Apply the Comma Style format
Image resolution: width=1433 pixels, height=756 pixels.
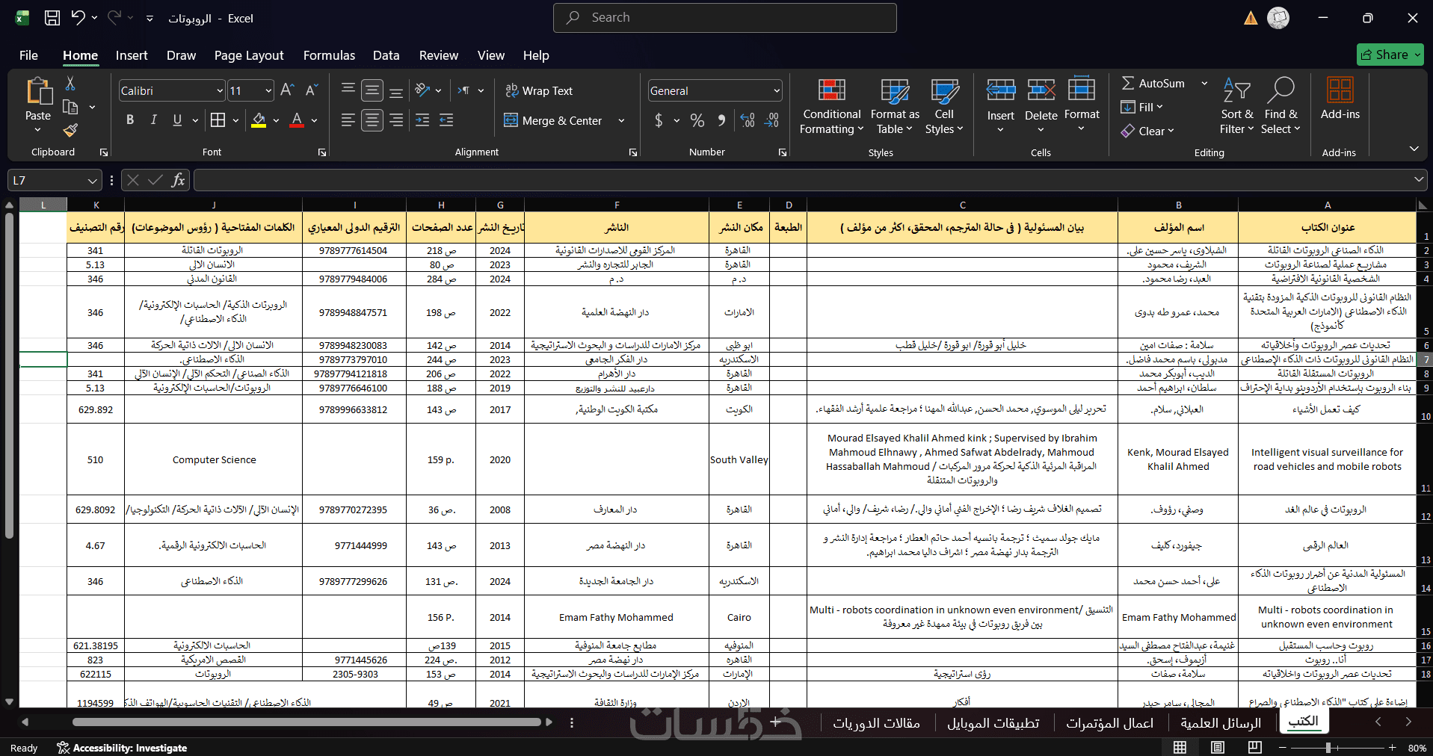(x=721, y=120)
